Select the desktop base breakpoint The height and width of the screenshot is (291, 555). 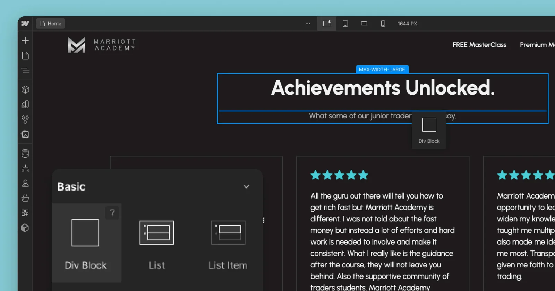pos(326,24)
